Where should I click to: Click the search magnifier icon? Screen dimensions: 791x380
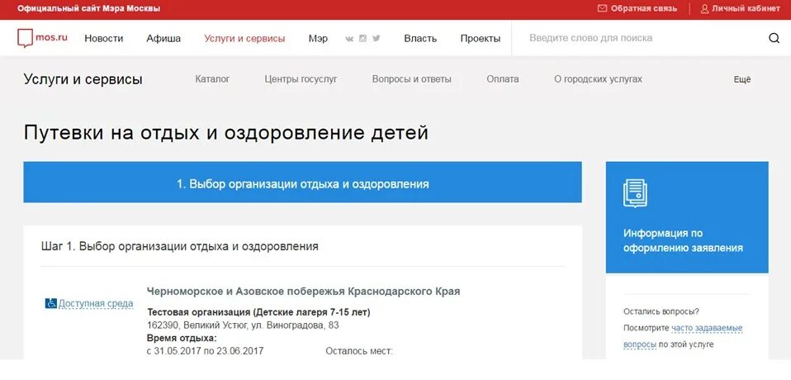(774, 38)
